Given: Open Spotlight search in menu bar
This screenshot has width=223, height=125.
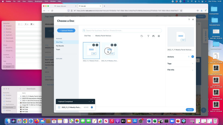Looking at the screenshot, I should (x=199, y=1).
